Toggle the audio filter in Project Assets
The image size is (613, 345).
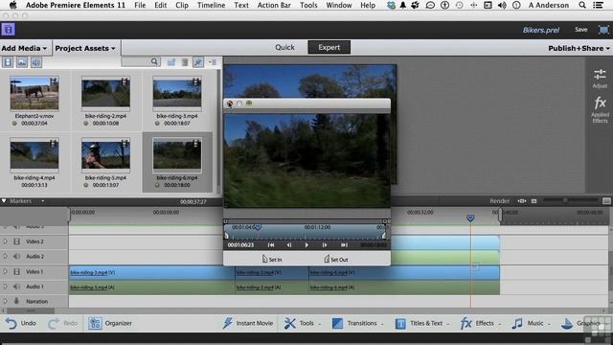(36, 62)
